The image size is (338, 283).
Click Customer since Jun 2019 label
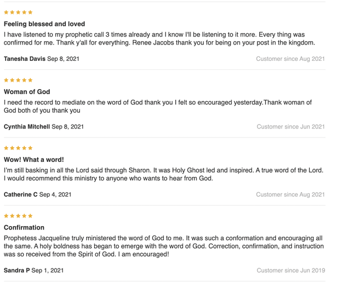pos(291,270)
